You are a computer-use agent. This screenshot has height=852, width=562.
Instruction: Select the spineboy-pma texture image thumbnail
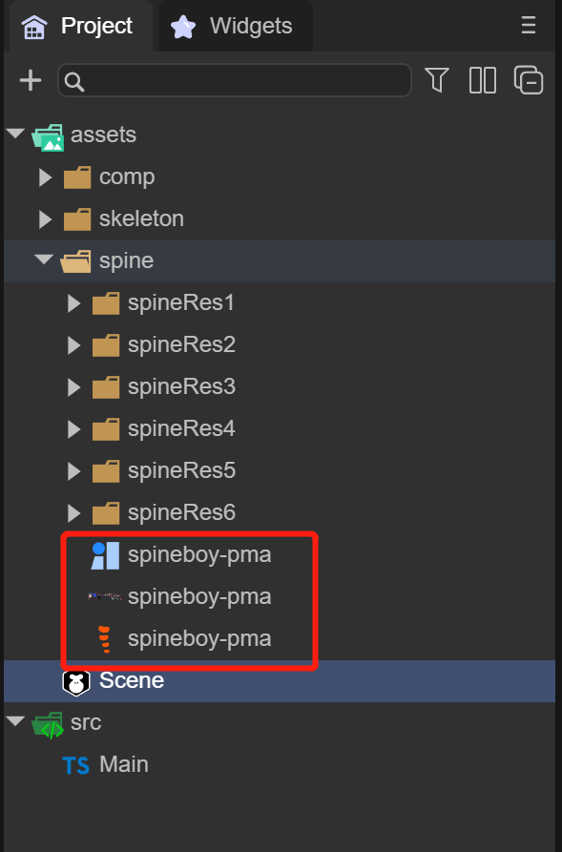(104, 596)
